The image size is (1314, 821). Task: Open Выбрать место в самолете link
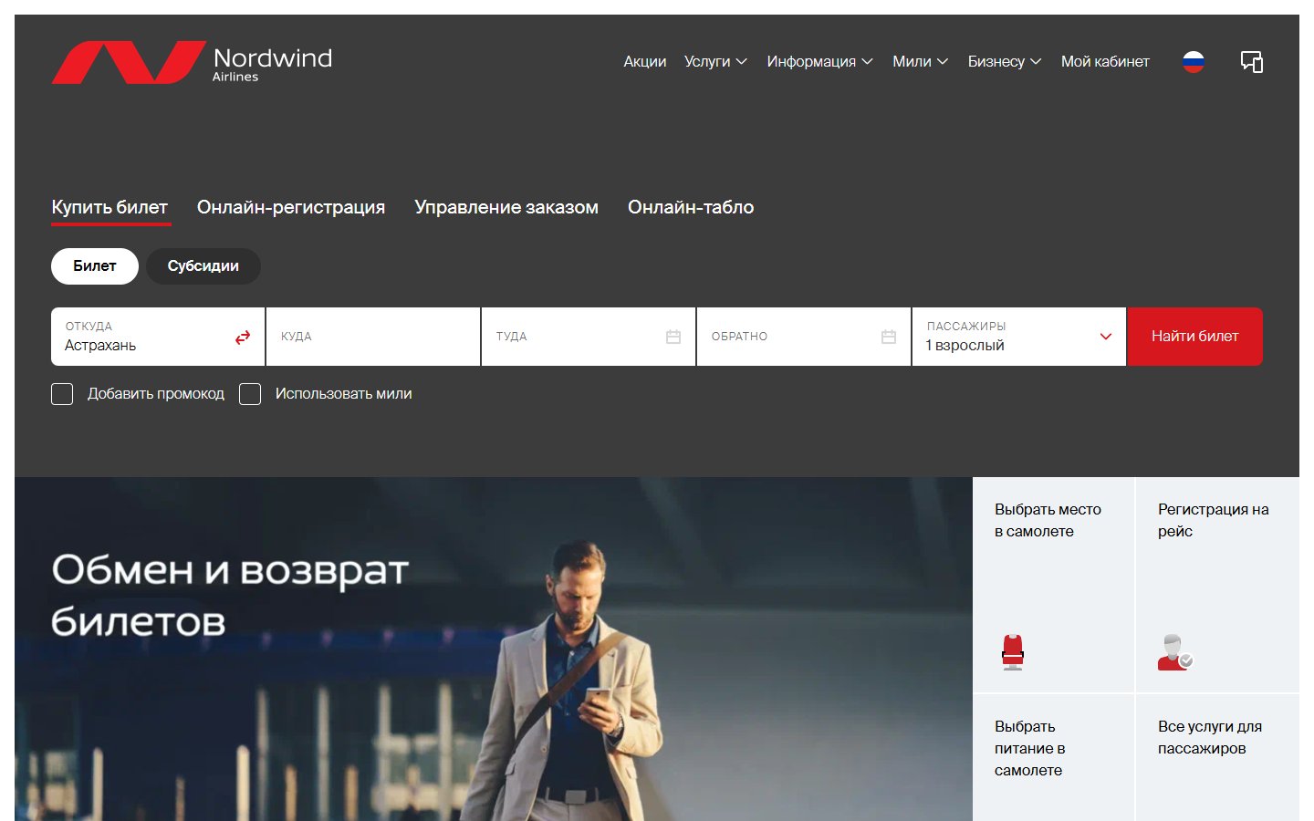pyautogui.click(x=1054, y=585)
